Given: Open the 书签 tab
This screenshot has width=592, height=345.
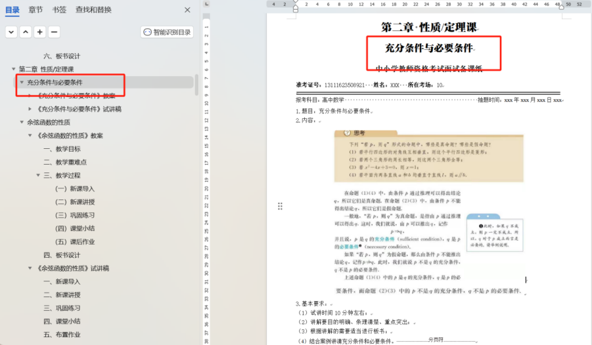Looking at the screenshot, I should pos(59,10).
